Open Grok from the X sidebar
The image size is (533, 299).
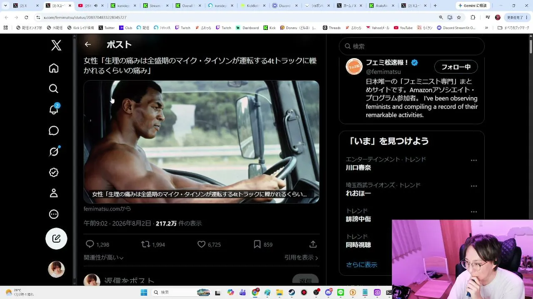pos(54,152)
